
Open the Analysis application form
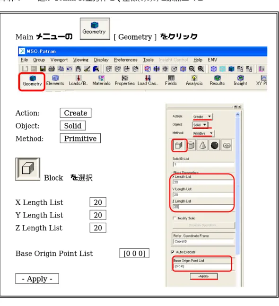[x=194, y=81]
